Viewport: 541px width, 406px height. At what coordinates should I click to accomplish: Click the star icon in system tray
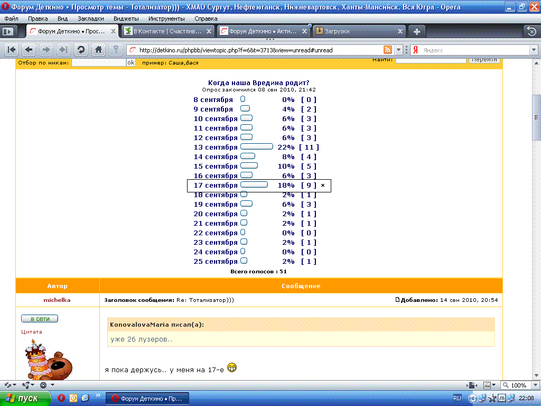click(492, 399)
